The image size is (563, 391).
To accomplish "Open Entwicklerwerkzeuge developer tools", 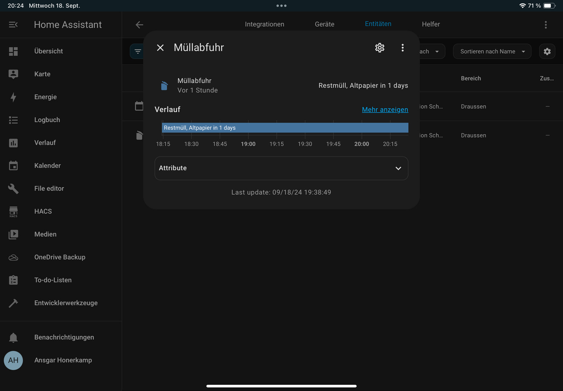I will coord(66,303).
